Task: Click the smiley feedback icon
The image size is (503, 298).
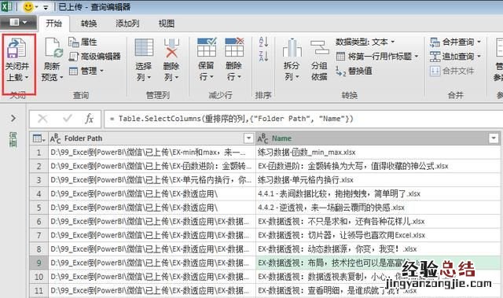Action: [28, 7]
